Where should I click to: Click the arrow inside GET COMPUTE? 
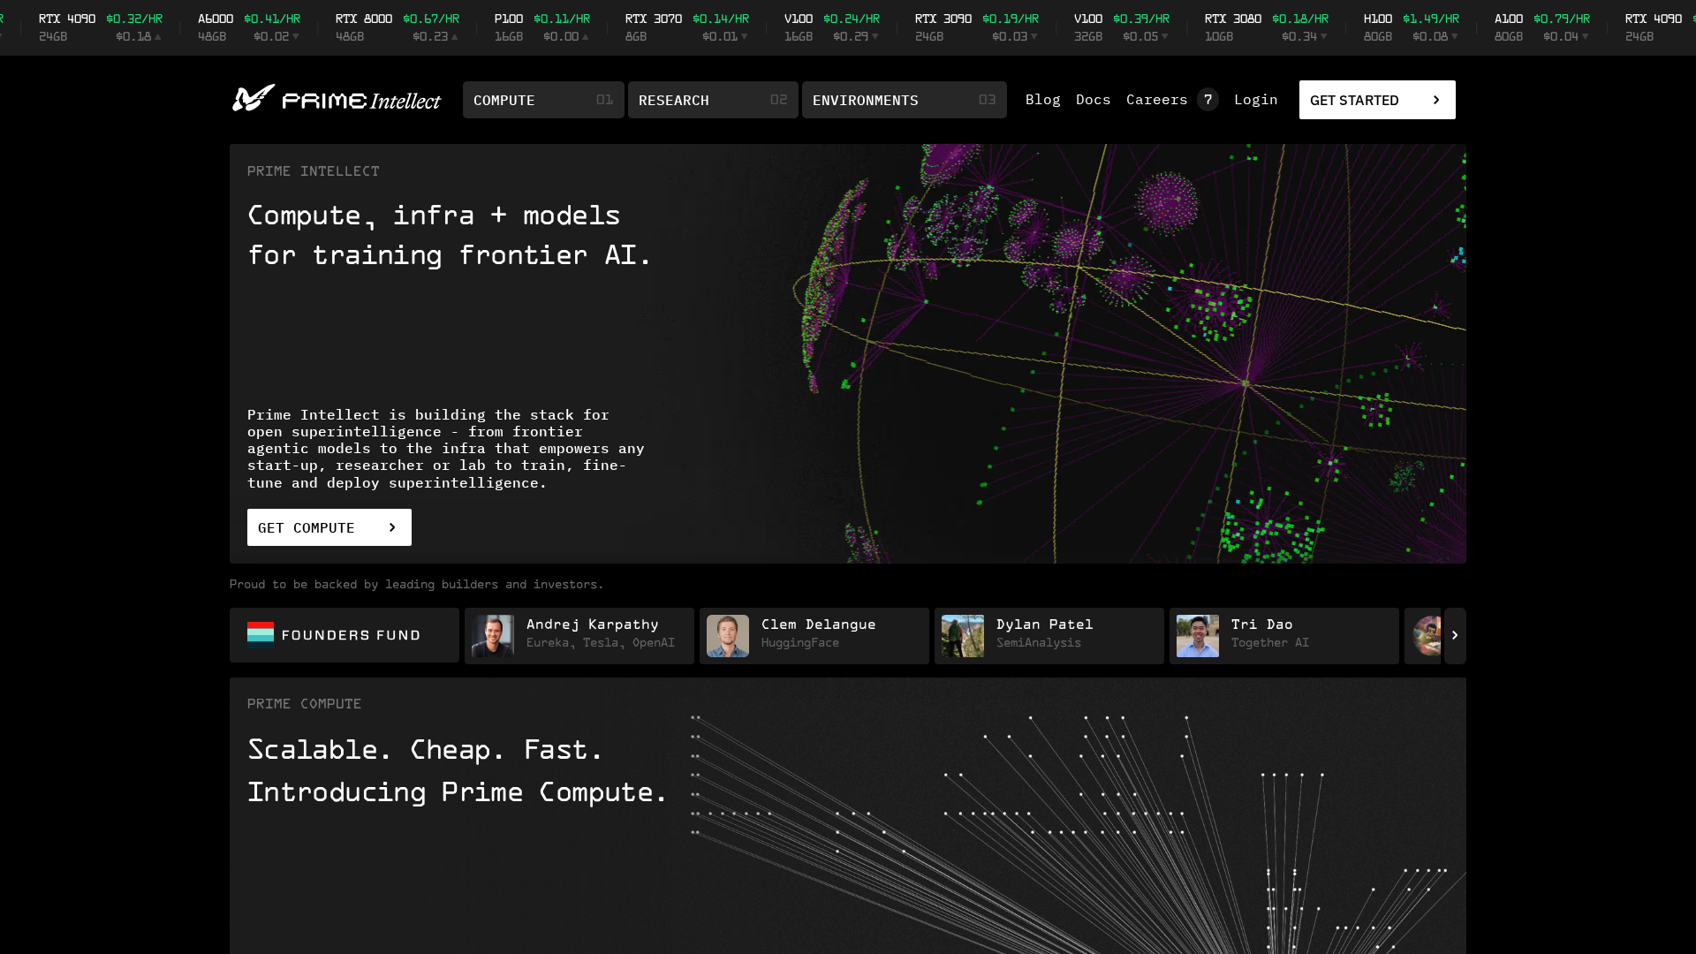point(392,527)
